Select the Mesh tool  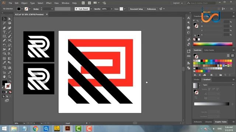(x=4, y=58)
